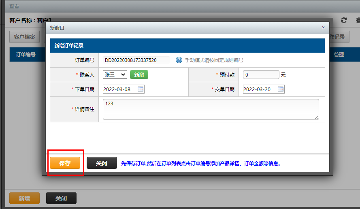Click the 详情备注 textarea's corner handle
360x209 pixels.
click(x=317, y=117)
